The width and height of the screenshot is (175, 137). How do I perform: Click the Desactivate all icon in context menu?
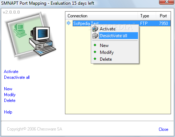(95, 36)
